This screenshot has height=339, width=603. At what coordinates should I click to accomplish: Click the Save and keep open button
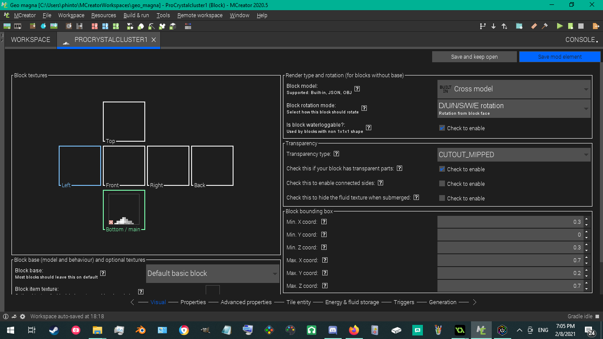coord(474,56)
